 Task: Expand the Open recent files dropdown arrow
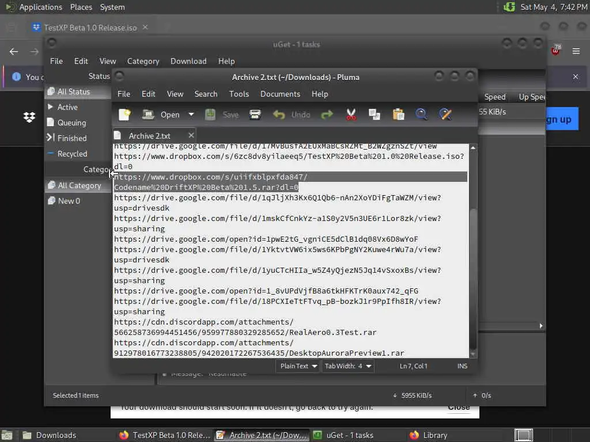[191, 115]
